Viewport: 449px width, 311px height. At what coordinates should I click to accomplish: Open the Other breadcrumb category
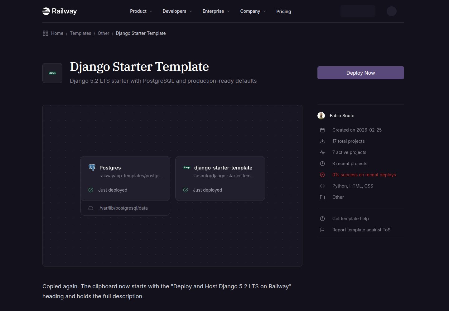coord(104,33)
